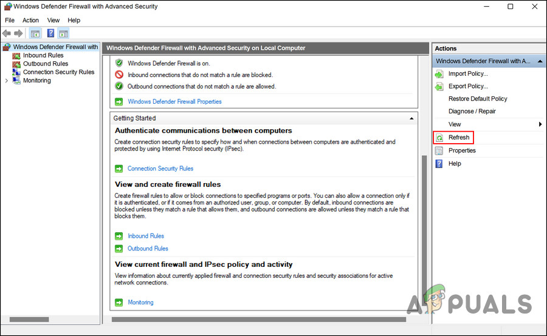This screenshot has width=547, height=336.
Task: Select the Windows Defender Firewall root tree node
Action: [55, 47]
